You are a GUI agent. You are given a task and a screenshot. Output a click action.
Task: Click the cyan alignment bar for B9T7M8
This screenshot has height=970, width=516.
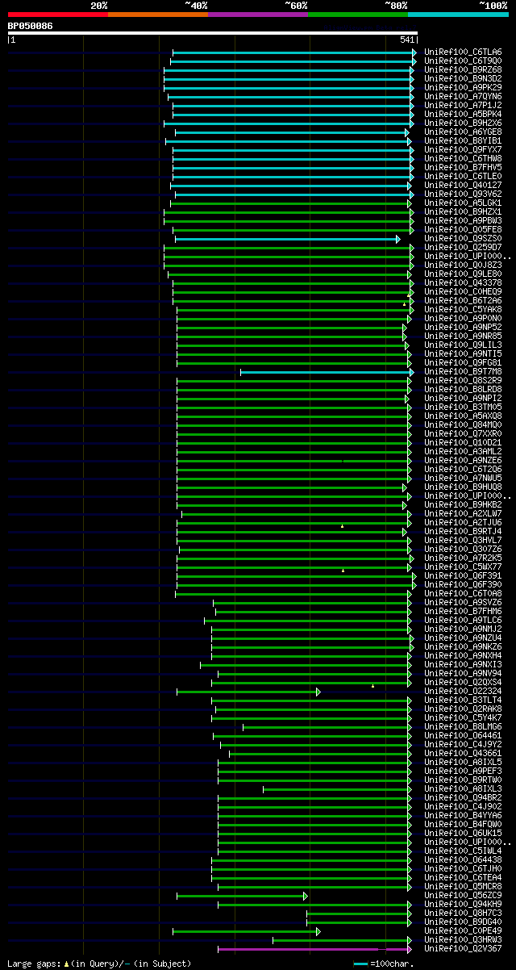click(x=325, y=372)
